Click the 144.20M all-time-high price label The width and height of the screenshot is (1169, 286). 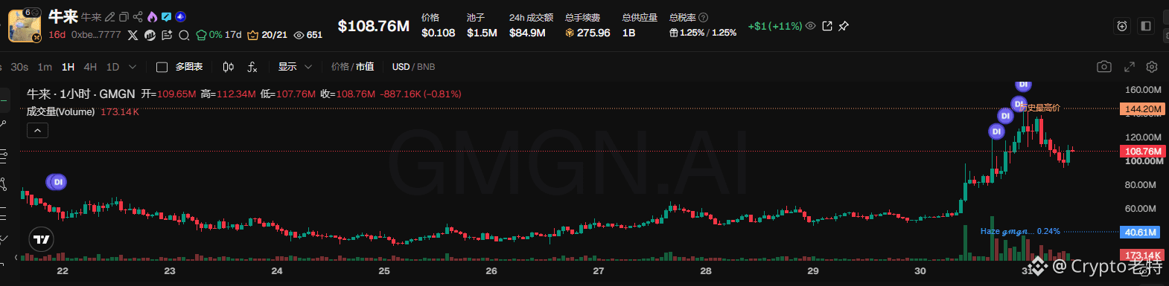pyautogui.click(x=1142, y=109)
